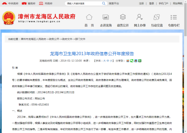The height and width of the screenshot is (133, 187).
Task: Click the vertical scrollbar thumb
Action: pyautogui.click(x=186, y=19)
